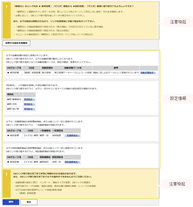Image resolution: width=193 pixels, height=207 pixels.
Task: Select the 受注登録 cell
Action: pos(47,73)
